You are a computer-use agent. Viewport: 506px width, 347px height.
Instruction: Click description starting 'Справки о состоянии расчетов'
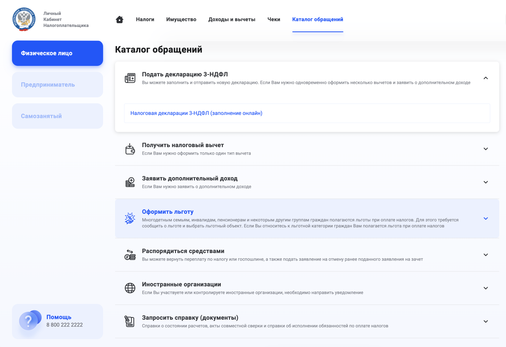(x=265, y=326)
